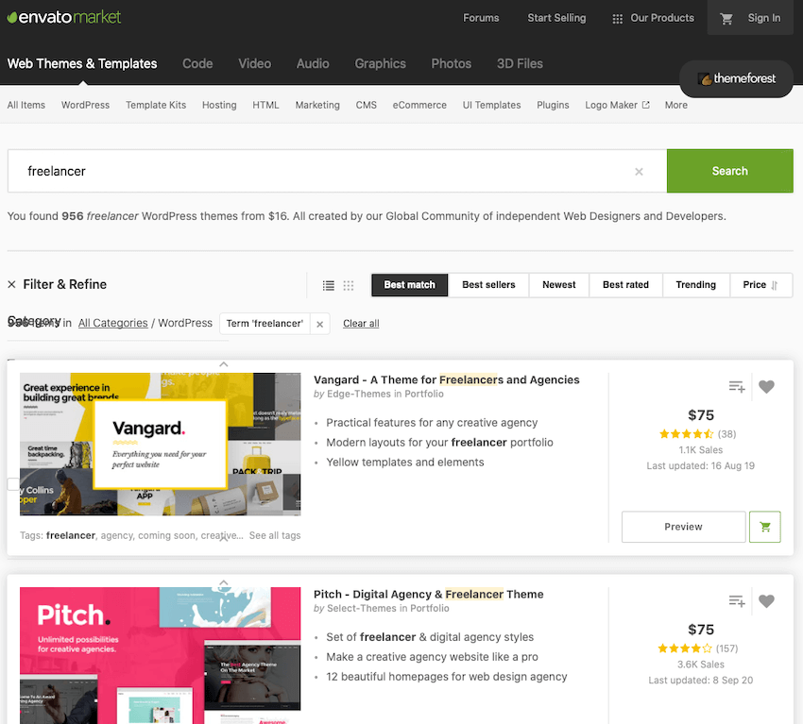Click the Vangard star rating (38)
The image size is (803, 724).
(697, 434)
